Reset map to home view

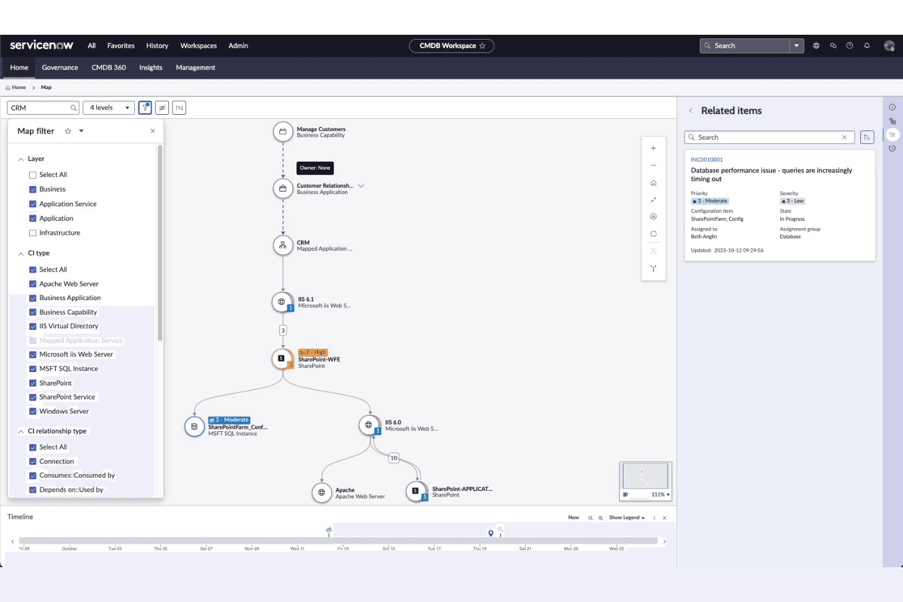653,183
